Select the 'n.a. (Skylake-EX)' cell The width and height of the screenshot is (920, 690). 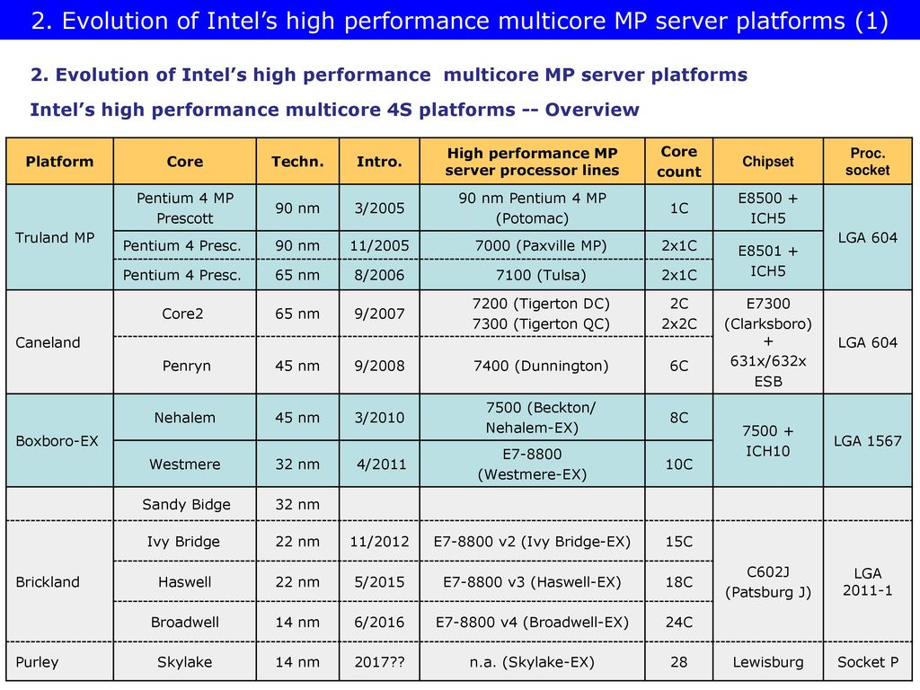coord(532,662)
